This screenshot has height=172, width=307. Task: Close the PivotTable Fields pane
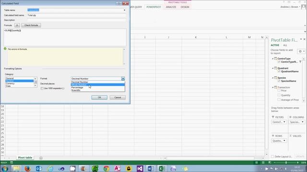[x=305, y=39]
